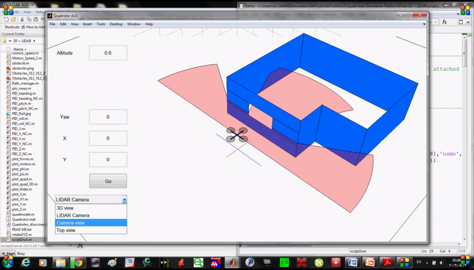Click the EN language indicator in taskbar
This screenshot has width=474, height=270.
419,262
